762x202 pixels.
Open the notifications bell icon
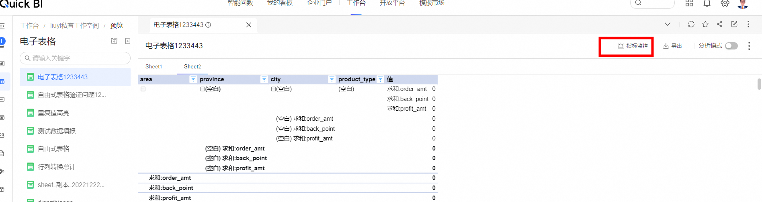[707, 4]
